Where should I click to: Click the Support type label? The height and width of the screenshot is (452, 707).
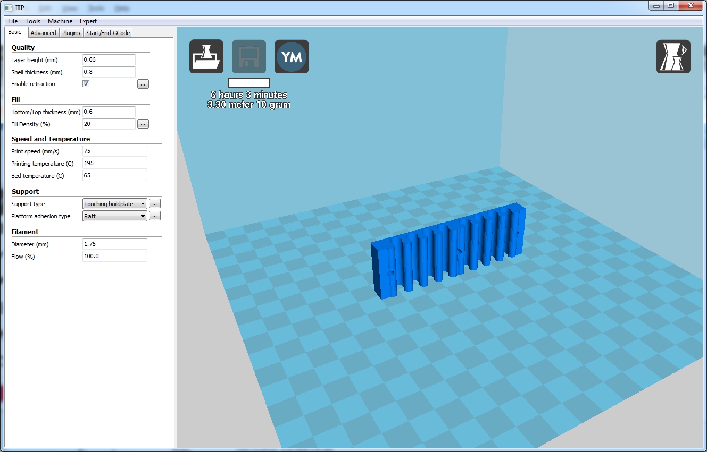(28, 204)
